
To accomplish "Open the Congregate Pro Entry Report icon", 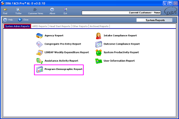I will point(40,44).
